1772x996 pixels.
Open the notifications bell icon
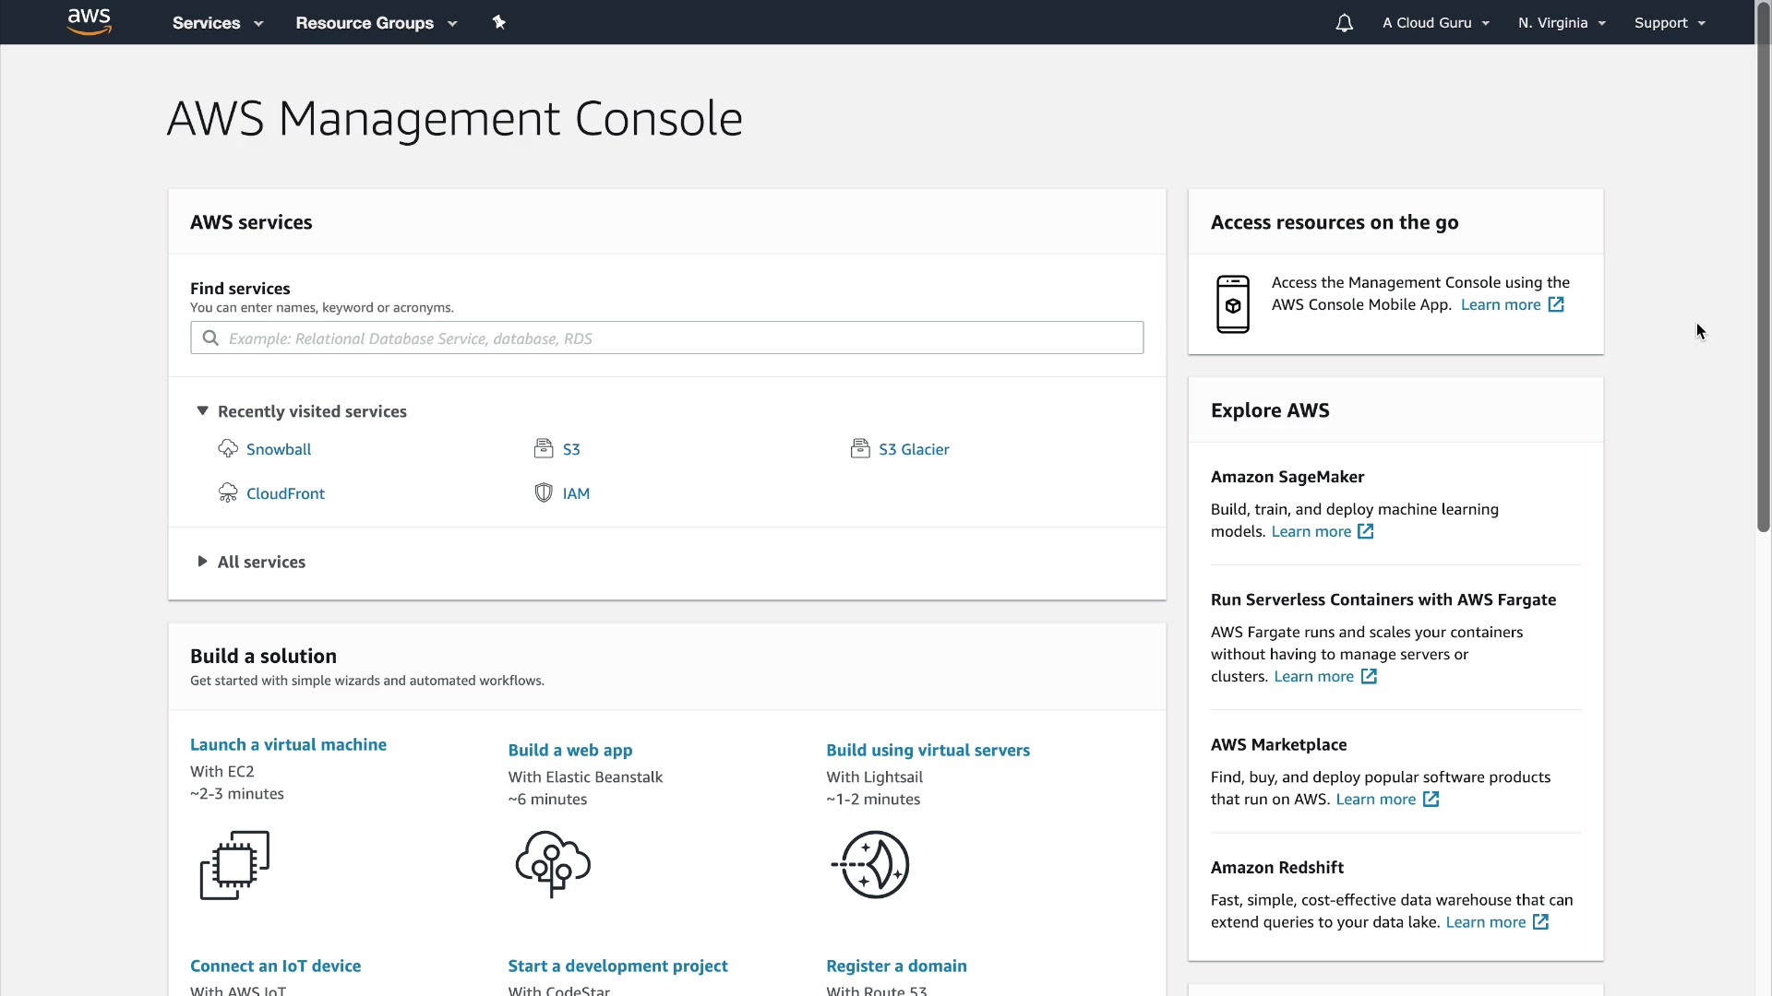click(1344, 23)
